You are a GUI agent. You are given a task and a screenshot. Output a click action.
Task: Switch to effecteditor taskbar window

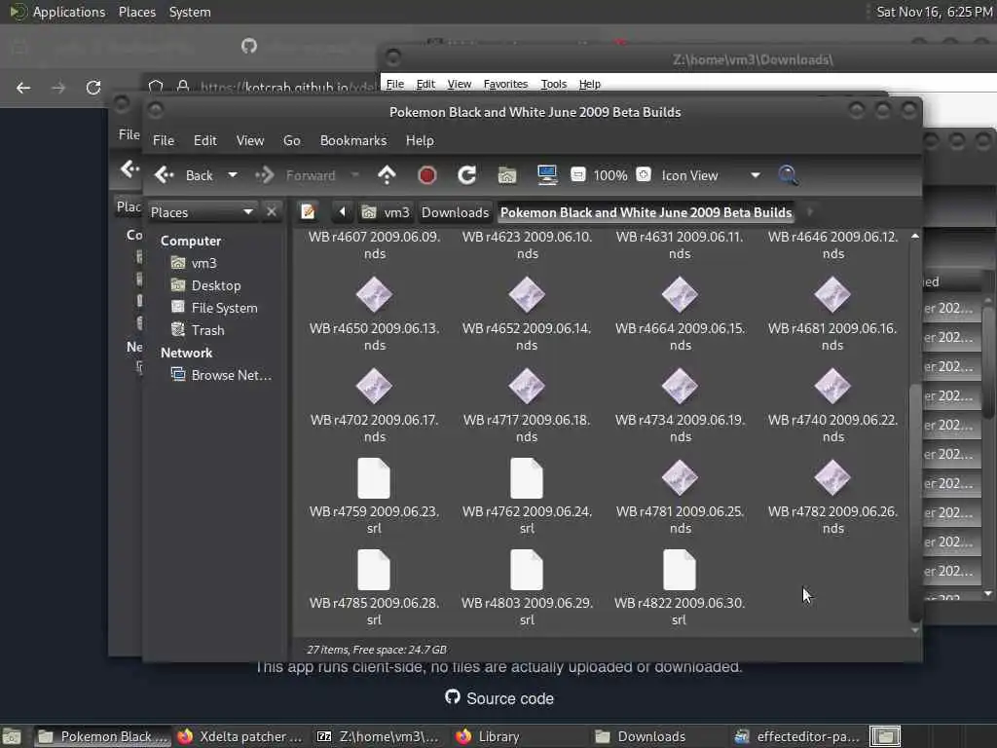(798, 736)
